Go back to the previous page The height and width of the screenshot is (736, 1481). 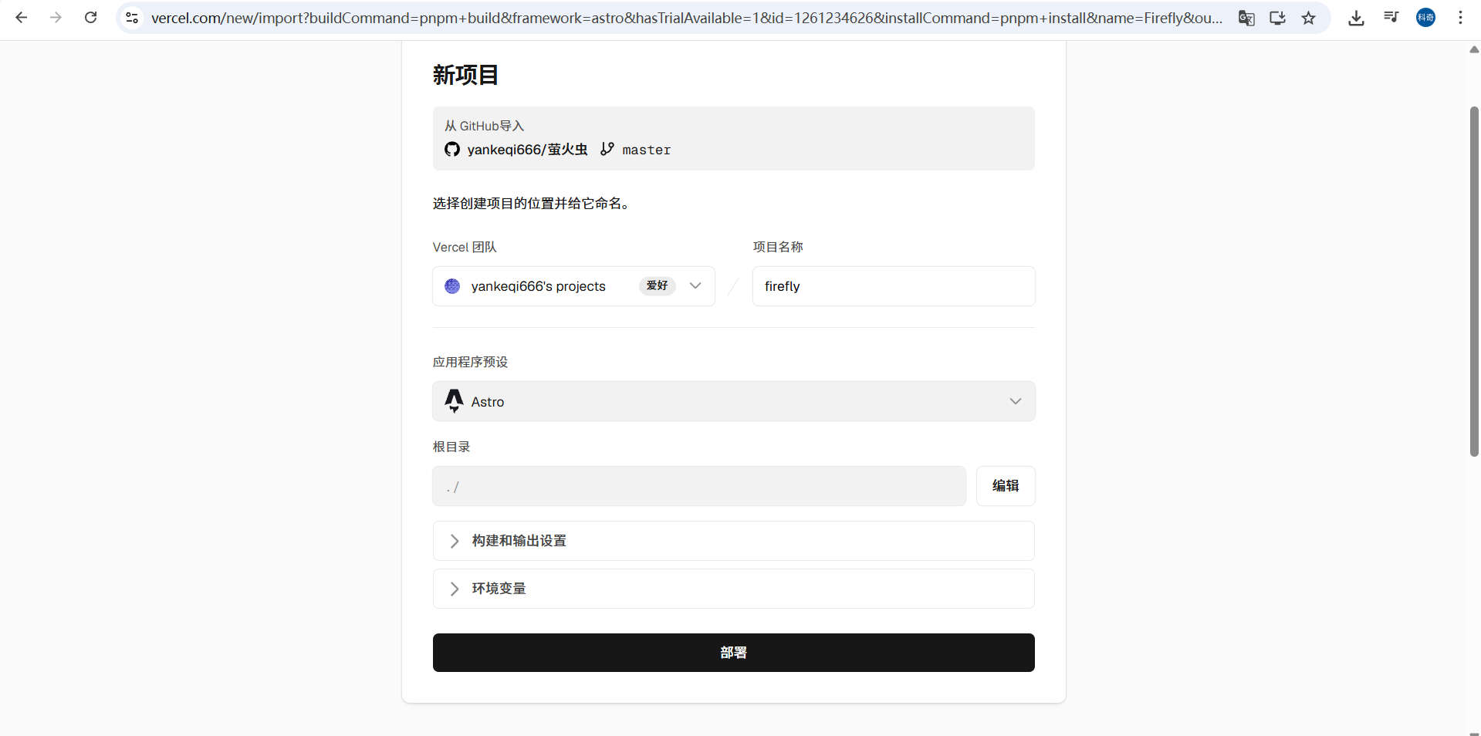(x=22, y=18)
